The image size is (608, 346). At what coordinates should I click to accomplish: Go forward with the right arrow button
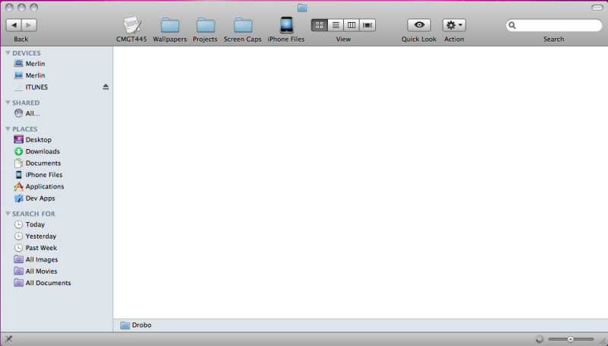pyautogui.click(x=29, y=25)
